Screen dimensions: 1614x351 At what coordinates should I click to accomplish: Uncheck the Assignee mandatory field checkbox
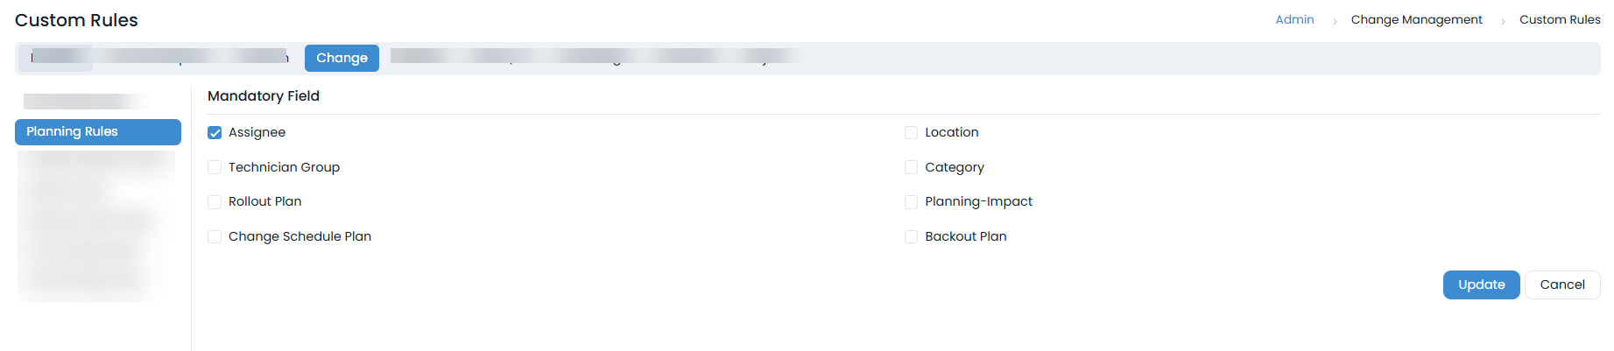tap(215, 133)
